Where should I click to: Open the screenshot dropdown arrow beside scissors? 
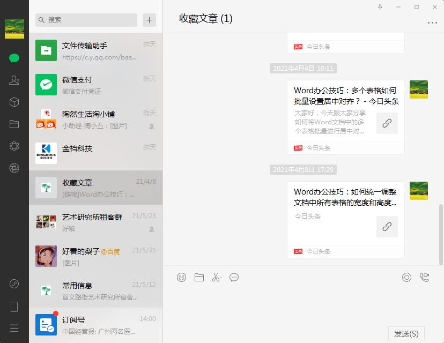click(x=221, y=277)
